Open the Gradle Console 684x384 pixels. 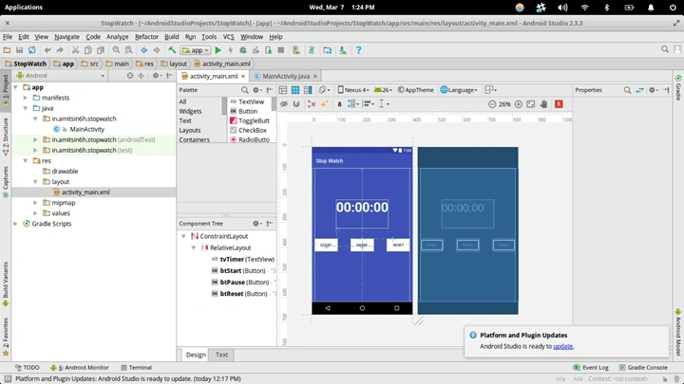(x=643, y=368)
